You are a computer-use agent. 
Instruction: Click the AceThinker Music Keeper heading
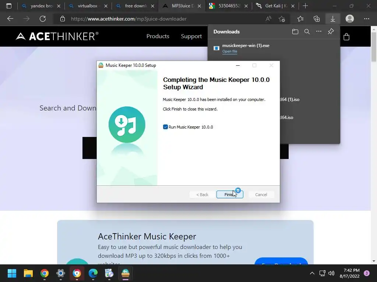tap(147, 236)
